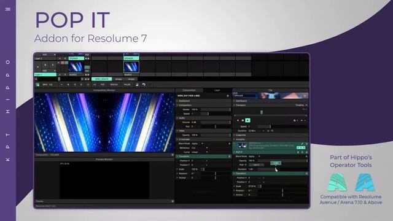Click the RESYNC button
The width and height of the screenshot is (393, 221).
(114, 85)
